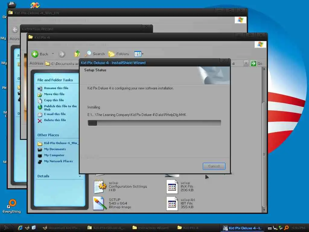Switch to Extraction Wizard taskbar button
309x232 pixels.
pyautogui.click(x=151, y=228)
